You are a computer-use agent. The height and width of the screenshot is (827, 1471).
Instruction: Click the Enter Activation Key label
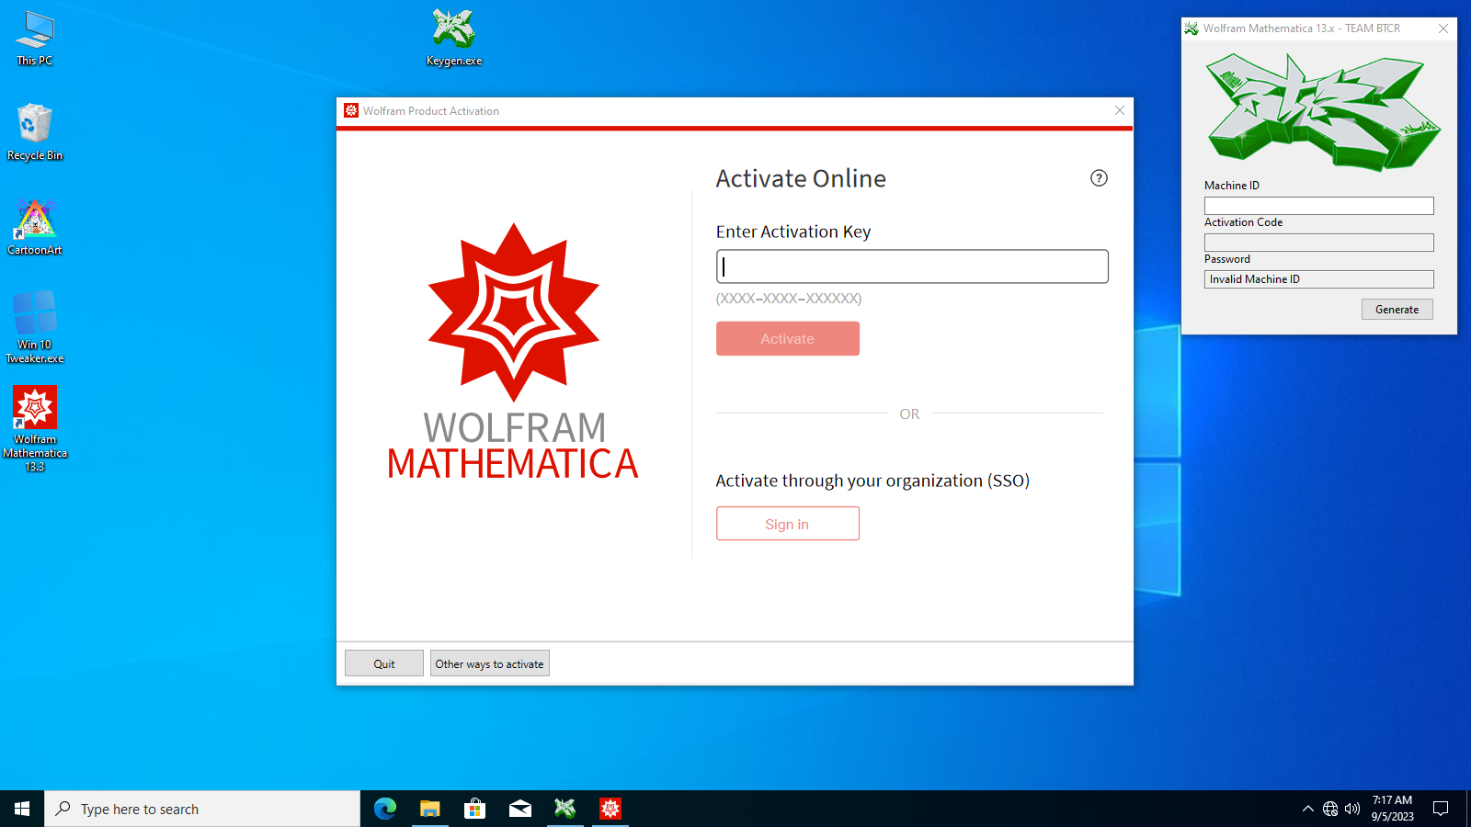[793, 232]
